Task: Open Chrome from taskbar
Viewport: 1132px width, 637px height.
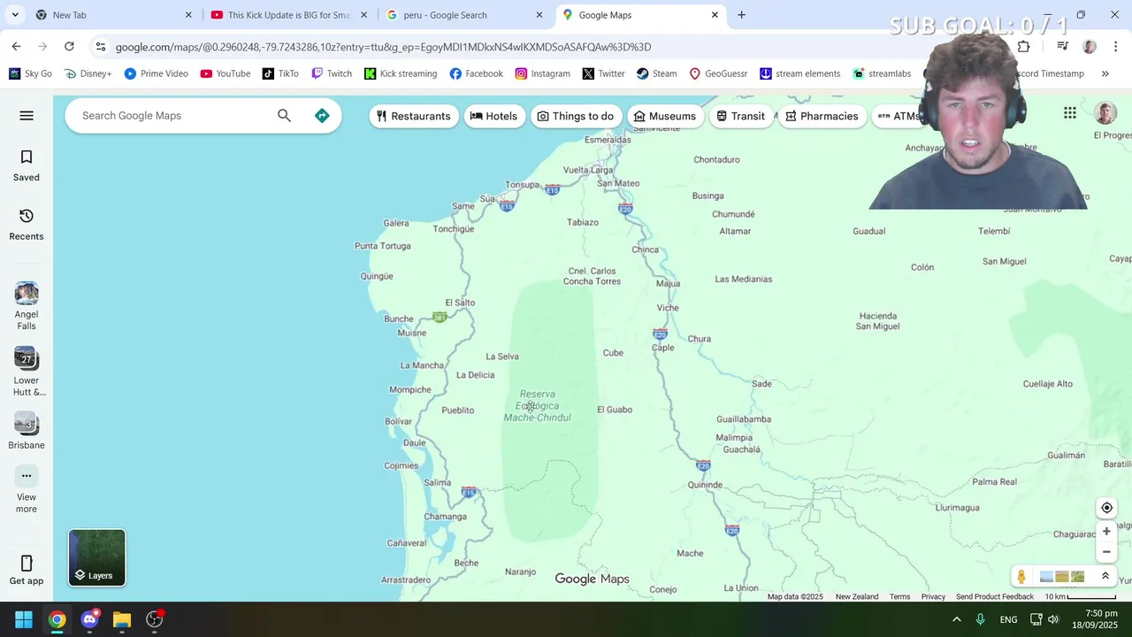Action: point(57,619)
